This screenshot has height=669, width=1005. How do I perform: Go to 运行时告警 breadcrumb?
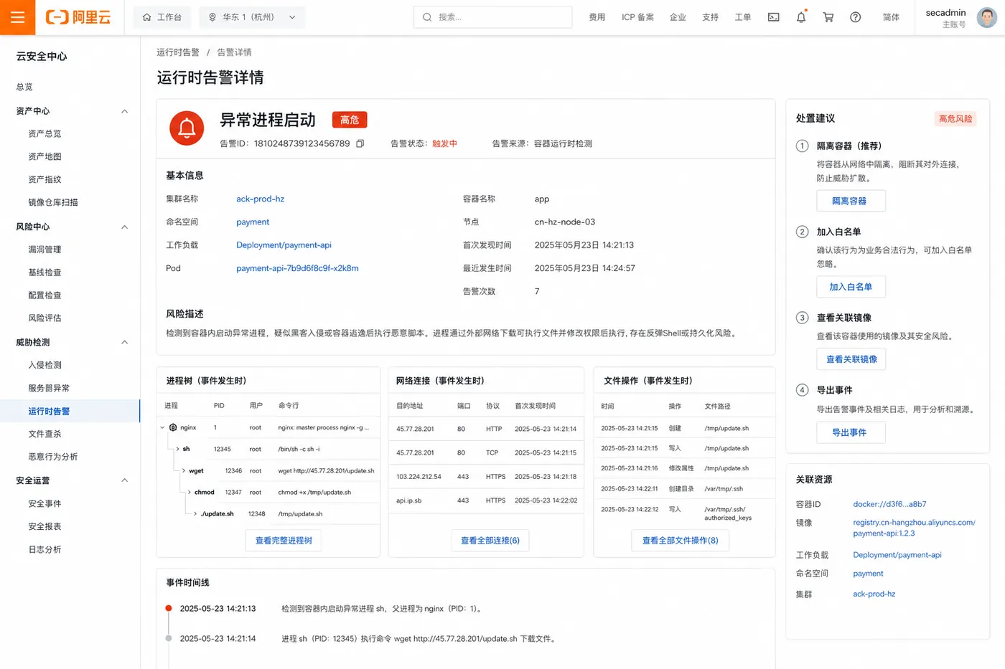pos(178,52)
